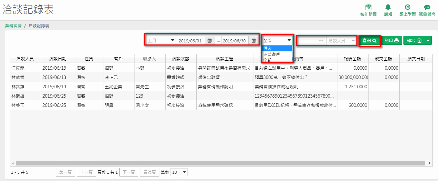Click the 上一頁 previous page button

click(86, 172)
